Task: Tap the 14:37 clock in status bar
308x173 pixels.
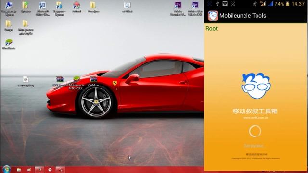Action: (x=298, y=4)
